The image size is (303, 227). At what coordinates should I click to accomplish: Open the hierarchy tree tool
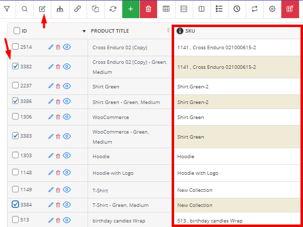[60, 9]
